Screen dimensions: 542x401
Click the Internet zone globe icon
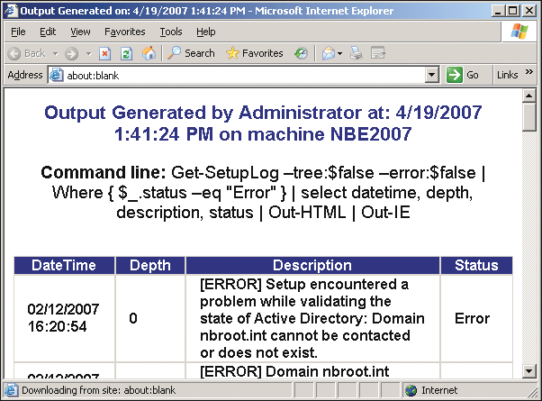pos(411,390)
